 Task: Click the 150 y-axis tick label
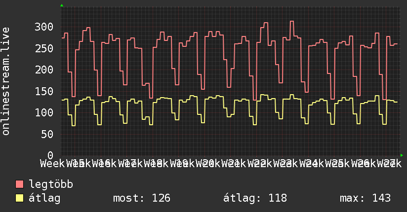click(44, 91)
